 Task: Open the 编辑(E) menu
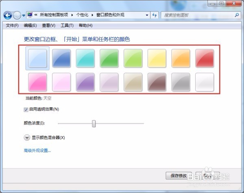coord(30,25)
